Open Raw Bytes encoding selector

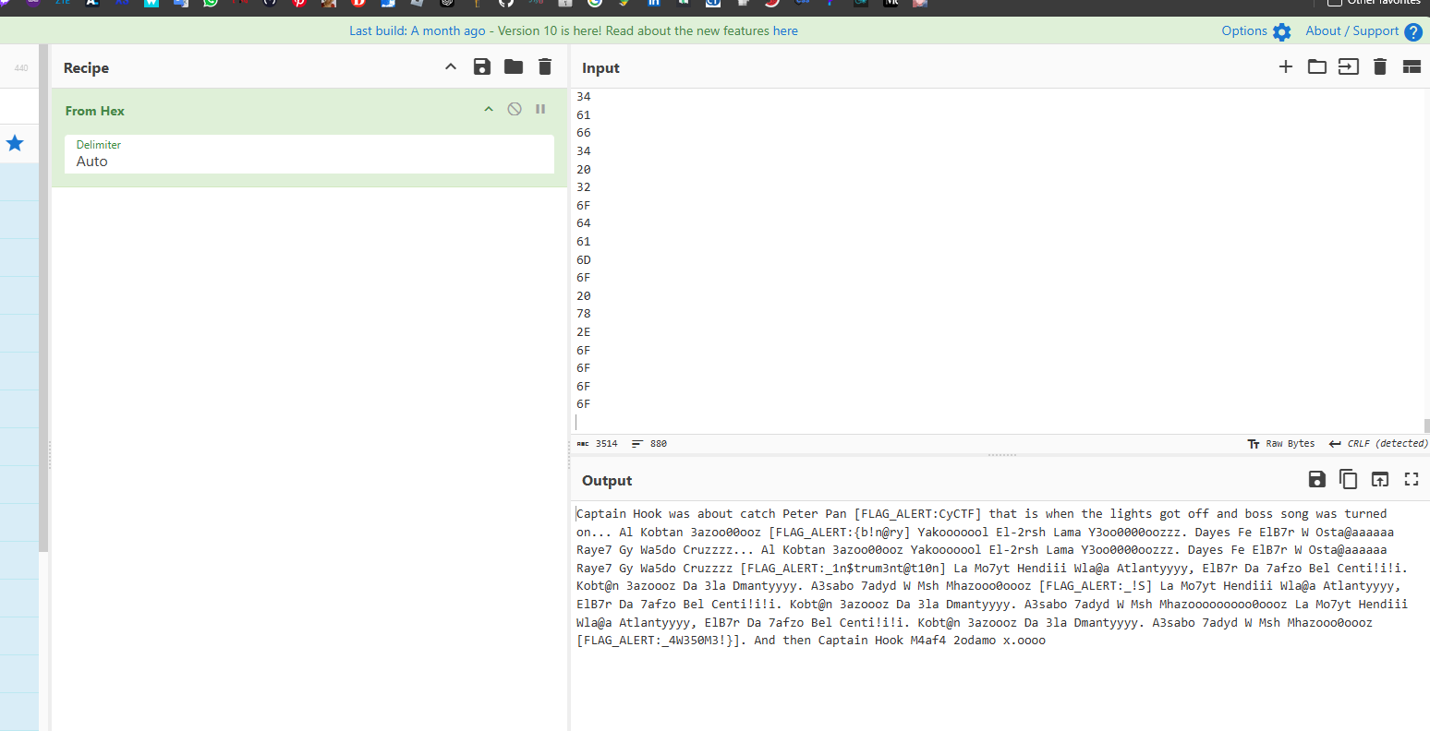click(1281, 444)
